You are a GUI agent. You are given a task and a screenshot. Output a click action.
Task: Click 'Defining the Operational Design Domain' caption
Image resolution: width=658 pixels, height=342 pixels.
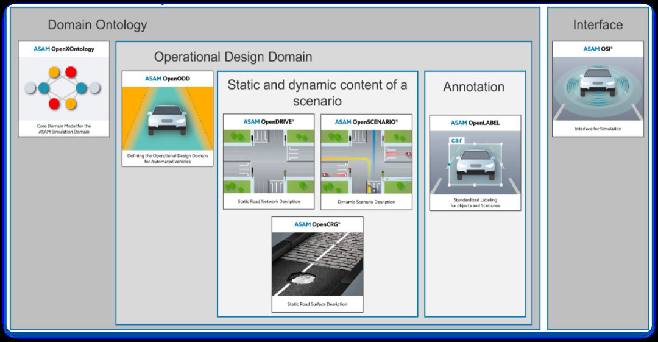[168, 159]
